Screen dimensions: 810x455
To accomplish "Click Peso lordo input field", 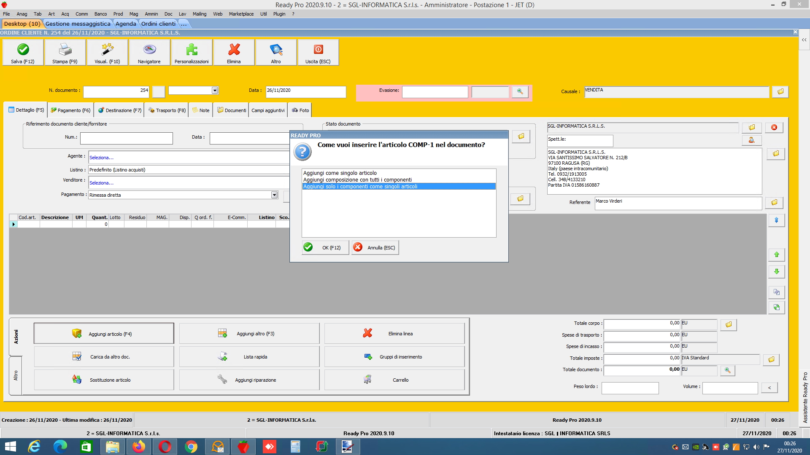I will click(630, 388).
